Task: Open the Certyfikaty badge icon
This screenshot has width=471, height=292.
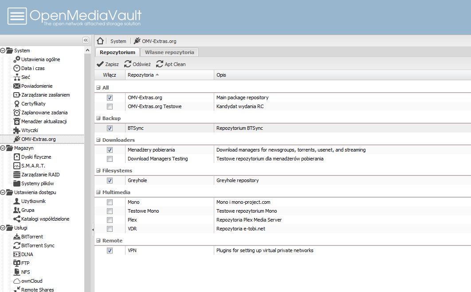Action: click(17, 104)
